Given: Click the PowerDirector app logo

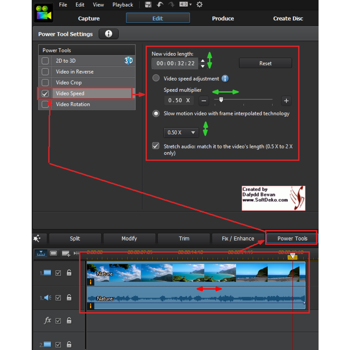Looking at the screenshot, I should pos(43,12).
